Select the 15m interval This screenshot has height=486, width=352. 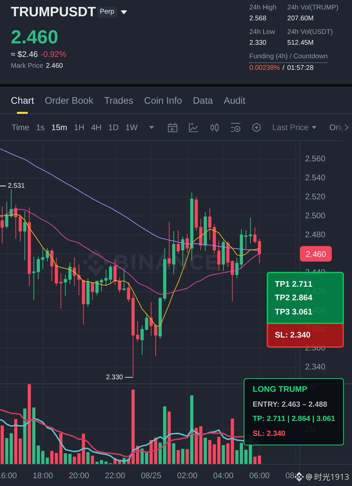[59, 127]
